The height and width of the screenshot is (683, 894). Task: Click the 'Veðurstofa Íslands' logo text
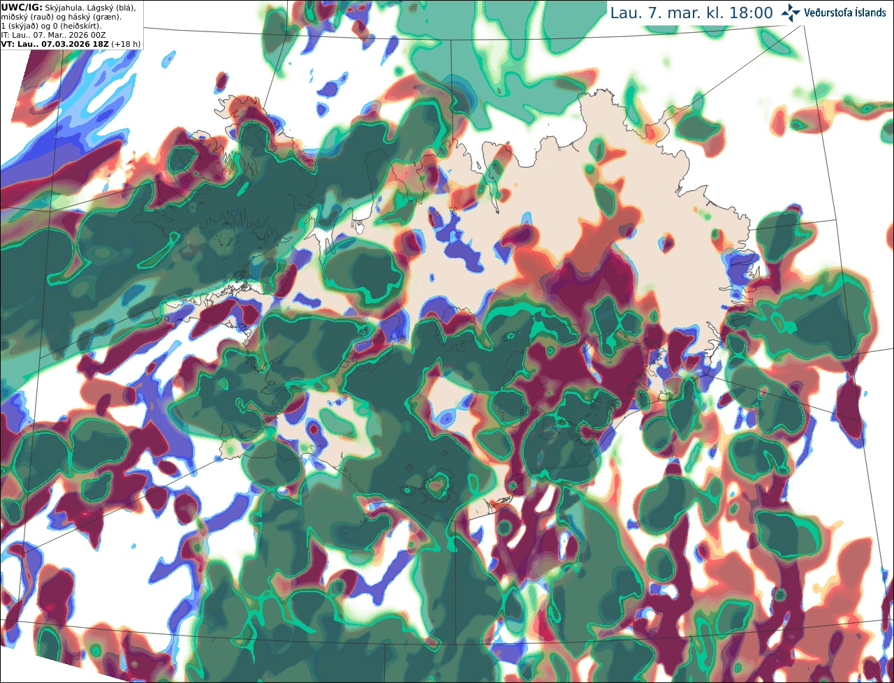845,13
